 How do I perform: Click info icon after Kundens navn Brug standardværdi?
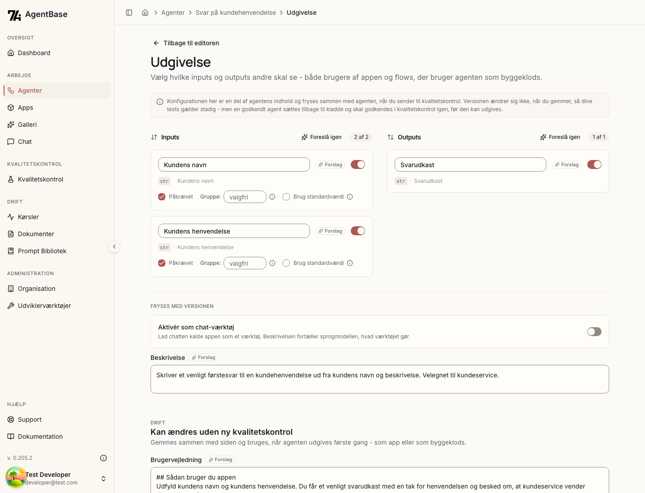[350, 197]
